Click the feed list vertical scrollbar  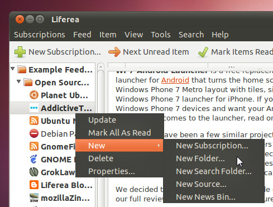100,135
